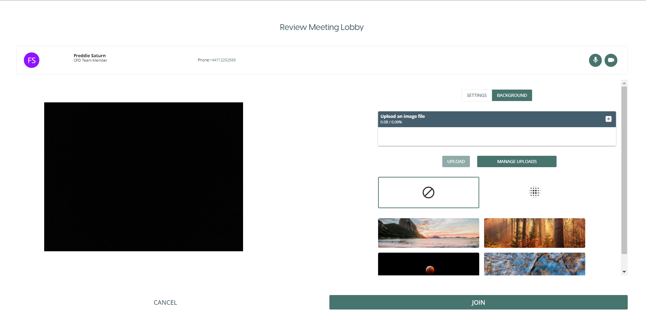This screenshot has width=646, height=314.
Task: Pick the dark red moon background
Action: click(x=428, y=264)
